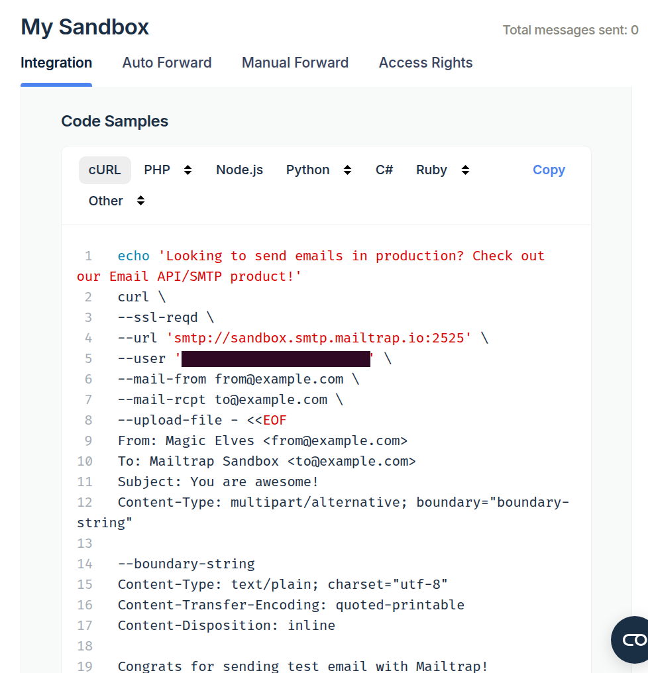Viewport: 648px width, 673px height.
Task: View the Access Rights tab
Action: click(x=425, y=62)
